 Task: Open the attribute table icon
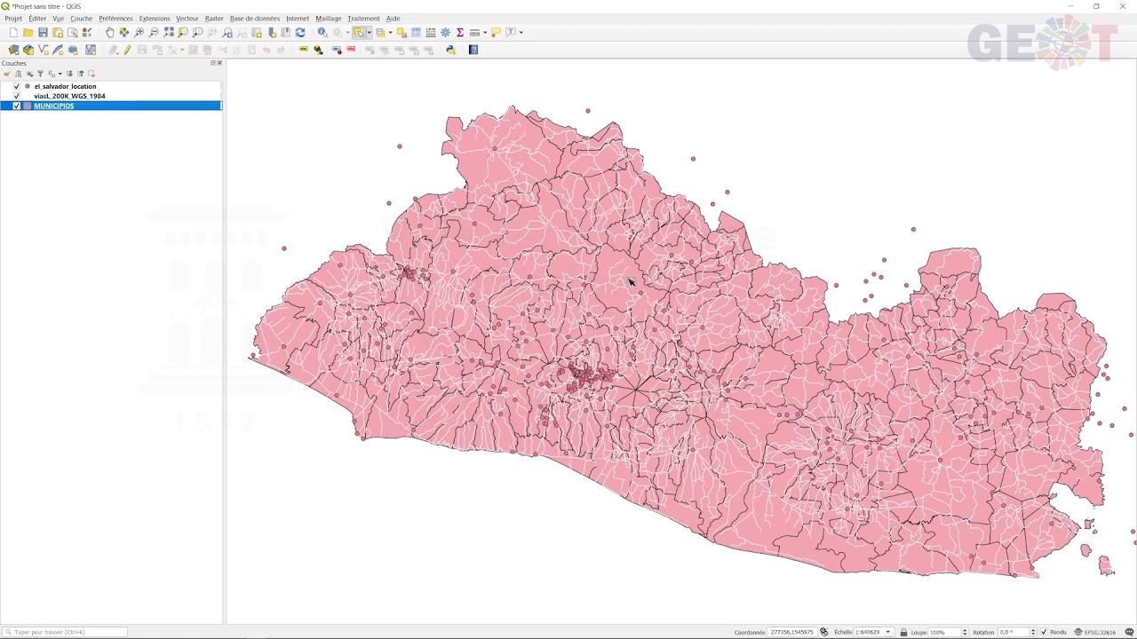click(x=416, y=32)
